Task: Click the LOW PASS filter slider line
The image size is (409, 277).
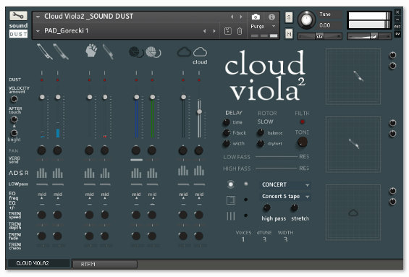Action: tap(277, 157)
